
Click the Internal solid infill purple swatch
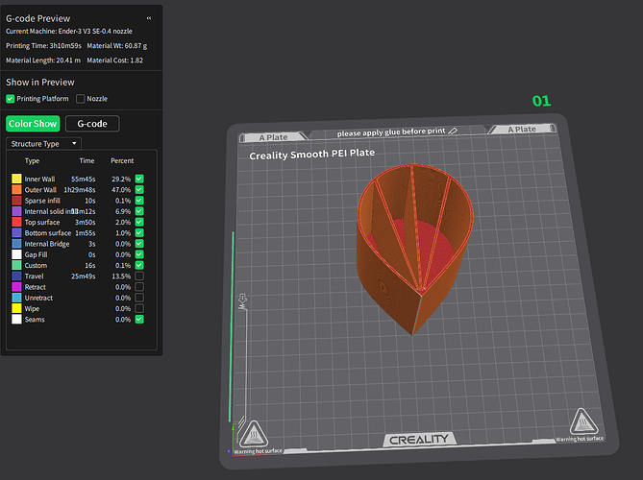point(16,211)
